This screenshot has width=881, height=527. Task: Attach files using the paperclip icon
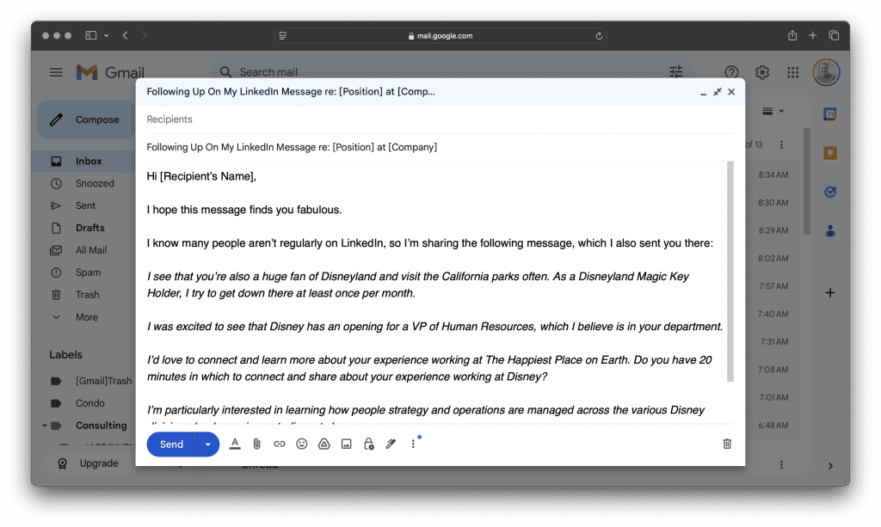point(256,444)
